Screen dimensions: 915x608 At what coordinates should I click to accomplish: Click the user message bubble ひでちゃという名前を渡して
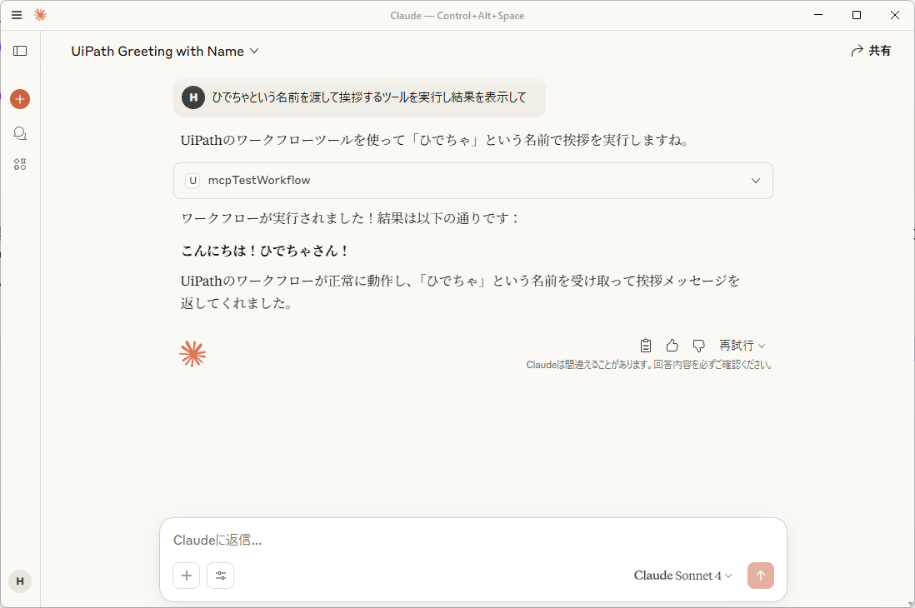(x=359, y=97)
